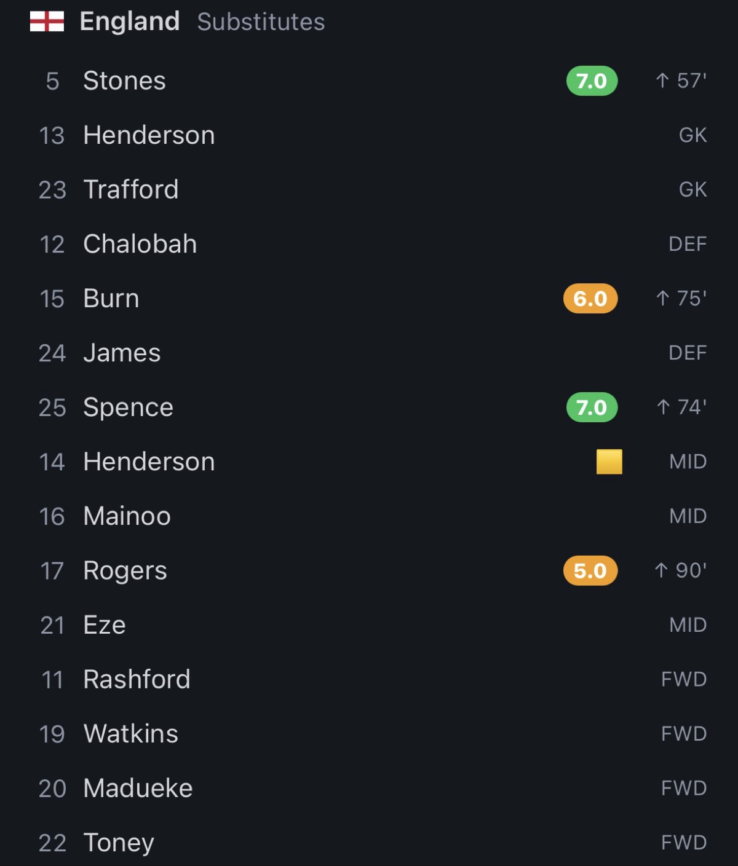This screenshot has height=866, width=738.
Task: Tap the substitution arrow at 74'
Action: 663,407
